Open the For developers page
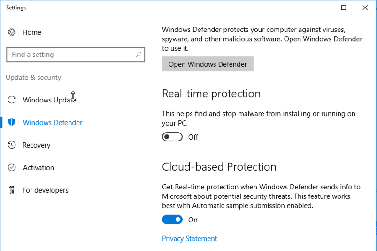 coord(46,190)
